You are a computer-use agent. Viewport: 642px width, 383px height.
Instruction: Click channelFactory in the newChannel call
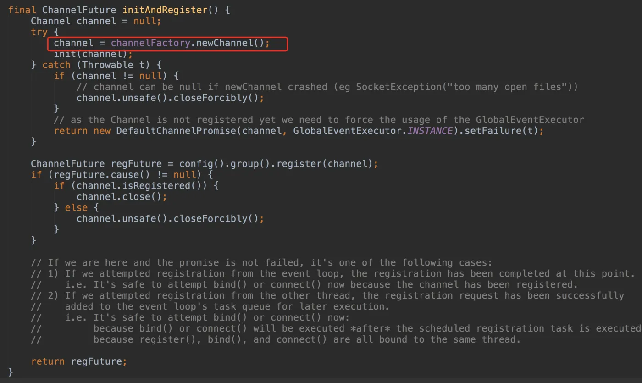pyautogui.click(x=150, y=43)
